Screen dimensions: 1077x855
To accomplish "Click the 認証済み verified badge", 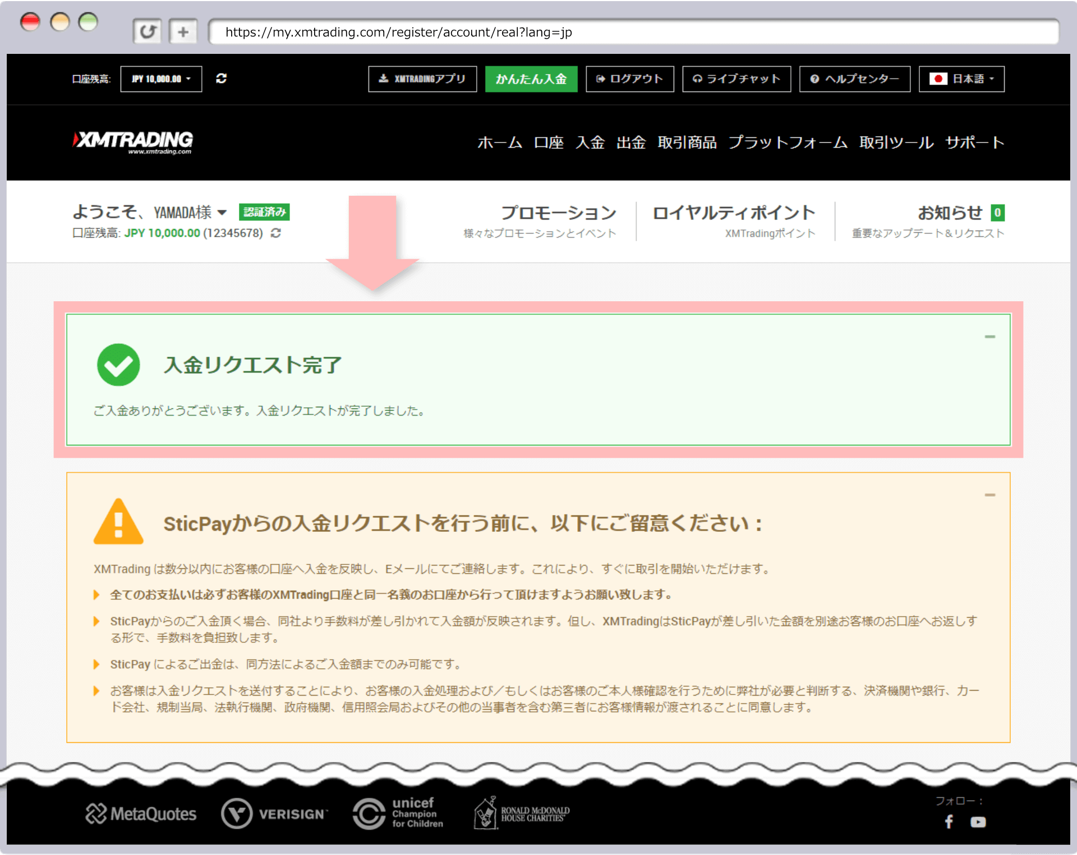I will pos(264,212).
